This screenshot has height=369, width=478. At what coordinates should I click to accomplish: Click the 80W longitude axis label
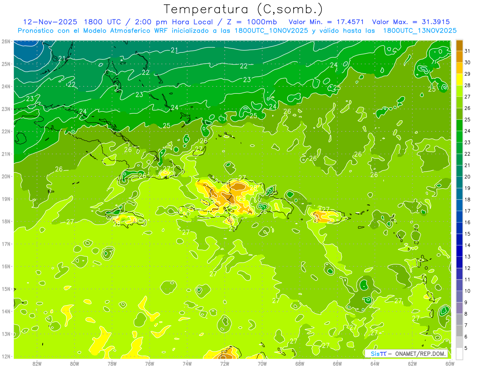(x=74, y=363)
